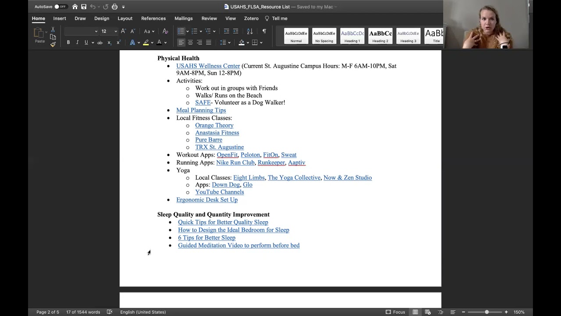Open the Orange Theory hyperlink

(214, 125)
